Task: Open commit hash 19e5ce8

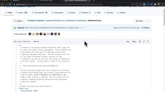Action: click(127, 28)
